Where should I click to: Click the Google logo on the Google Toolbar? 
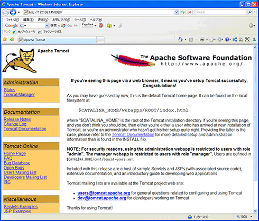coord(12,25)
